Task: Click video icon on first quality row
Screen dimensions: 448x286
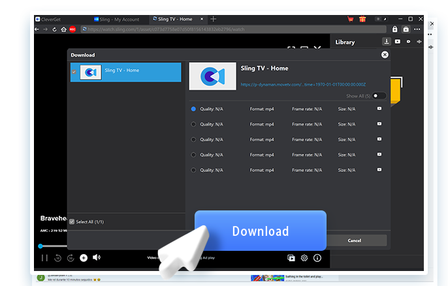Action: (x=379, y=109)
